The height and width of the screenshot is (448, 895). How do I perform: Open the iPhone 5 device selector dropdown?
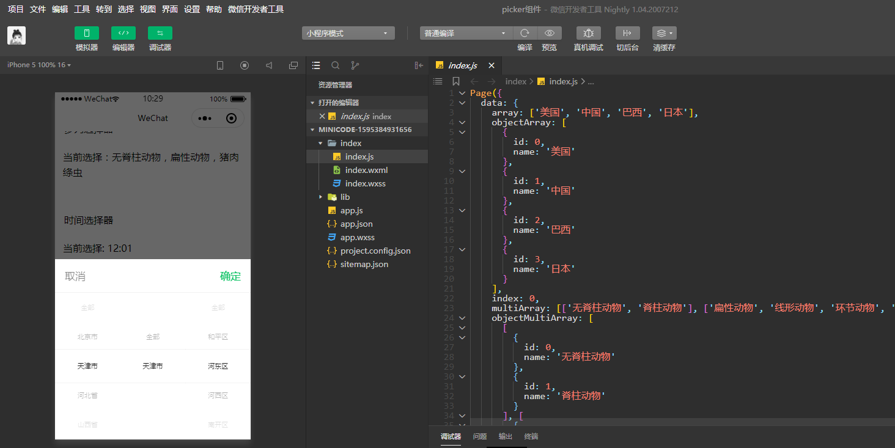[x=39, y=65]
